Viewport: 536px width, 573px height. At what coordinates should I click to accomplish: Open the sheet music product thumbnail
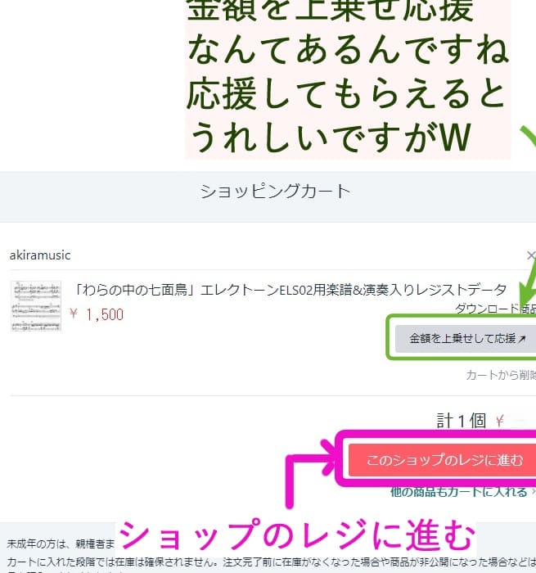tap(36, 306)
